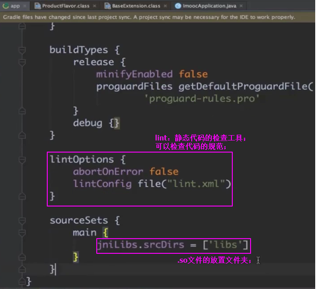The width and height of the screenshot is (317, 289).
Task: Click the false value after minifyEnabled
Action: [193, 74]
